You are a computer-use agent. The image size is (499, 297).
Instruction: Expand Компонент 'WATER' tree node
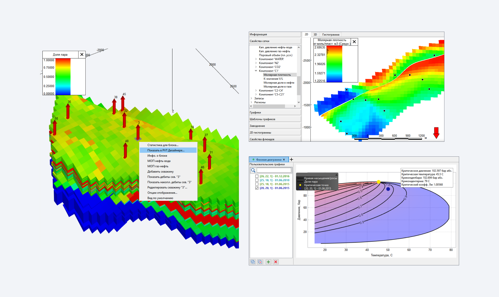click(x=256, y=59)
